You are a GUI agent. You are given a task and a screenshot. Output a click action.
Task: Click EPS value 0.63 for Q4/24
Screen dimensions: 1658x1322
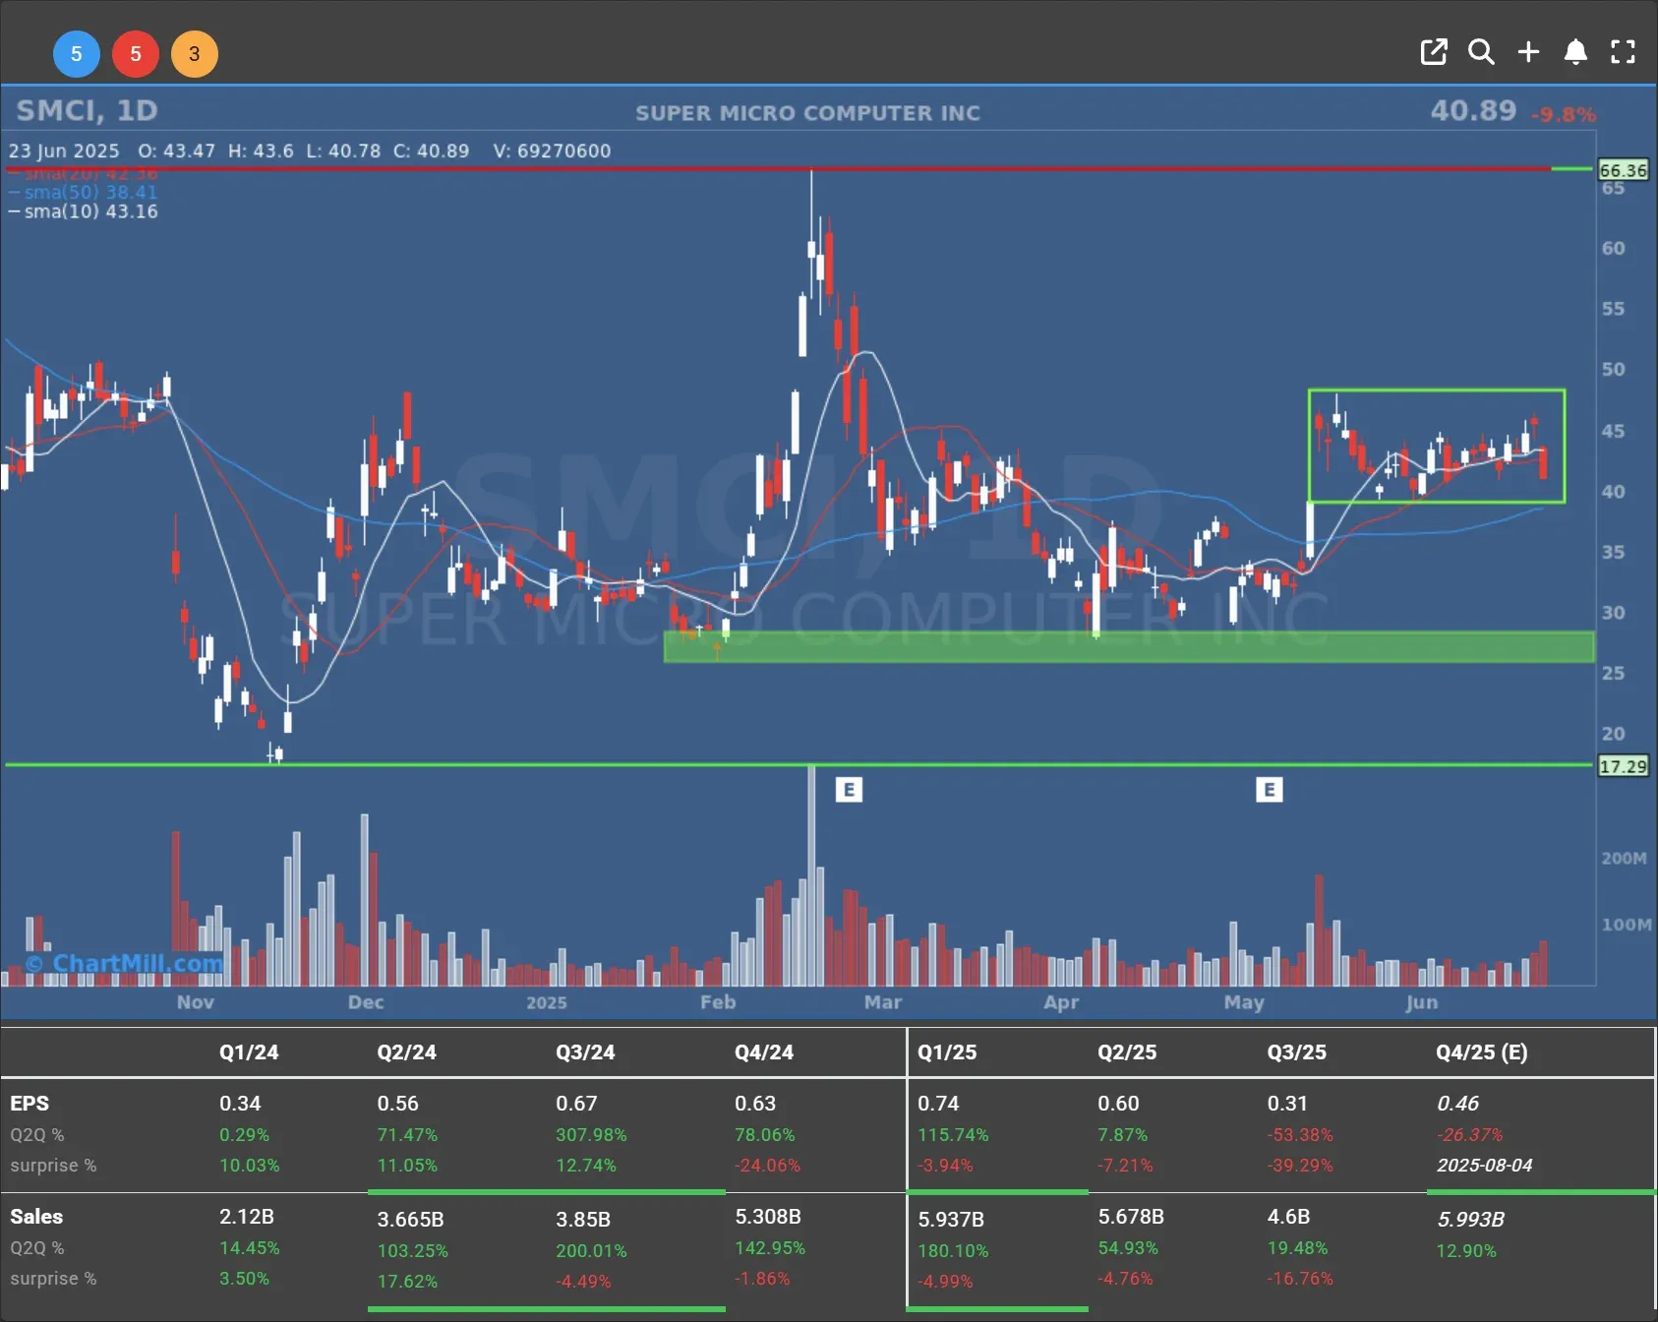click(x=755, y=1103)
